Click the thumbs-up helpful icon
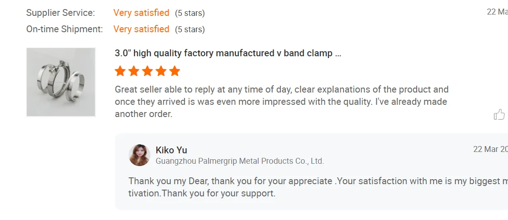 (499, 114)
